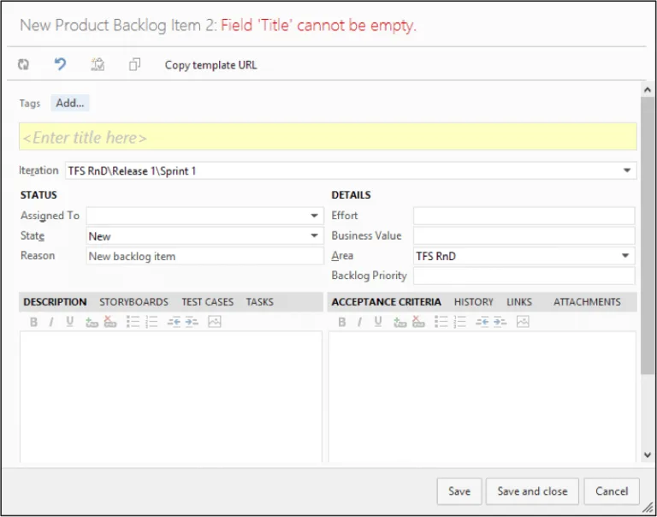This screenshot has width=657, height=517.
Task: Switch to the History tab
Action: [x=474, y=302]
